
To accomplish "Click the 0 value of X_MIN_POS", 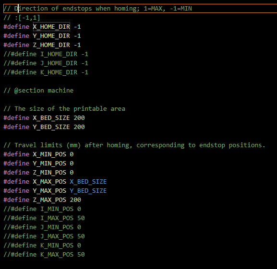I will 72,154.
